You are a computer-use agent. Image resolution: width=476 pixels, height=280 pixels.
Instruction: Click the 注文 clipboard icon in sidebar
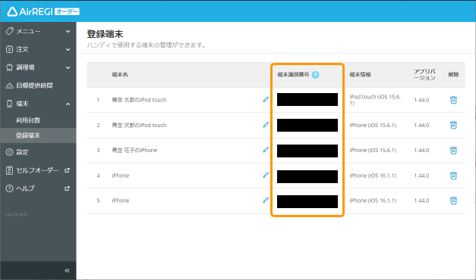click(9, 49)
